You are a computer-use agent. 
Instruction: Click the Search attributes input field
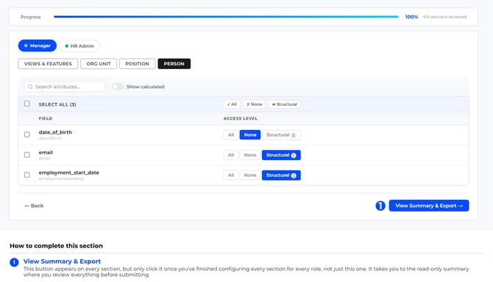click(x=64, y=87)
